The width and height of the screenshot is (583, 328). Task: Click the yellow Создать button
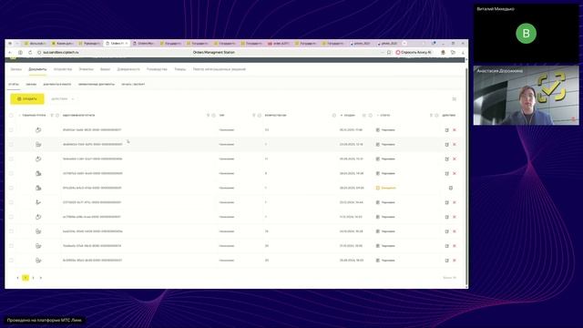[x=27, y=99]
